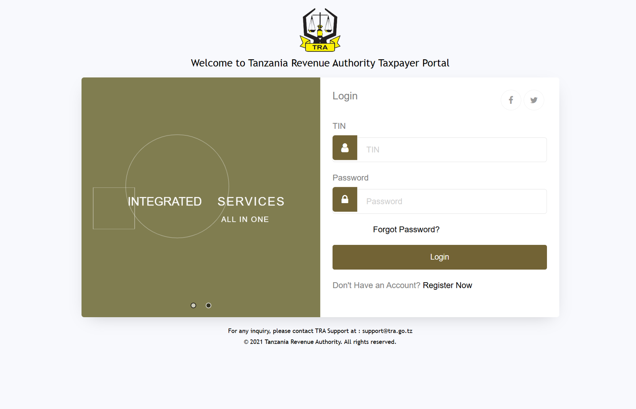
Task: Click the INTEGRATED SERVICES banner heading
Action: [x=206, y=202]
